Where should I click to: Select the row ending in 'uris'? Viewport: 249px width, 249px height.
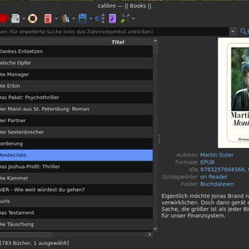coord(77,201)
